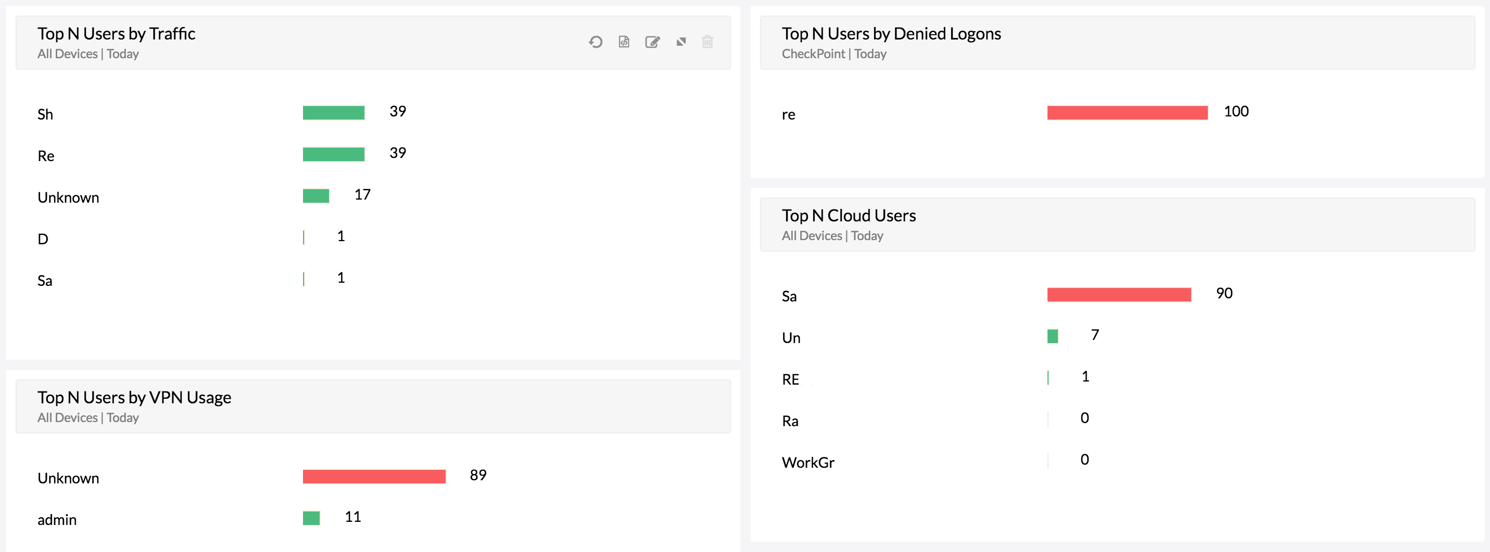Click the 'Unknown' bar in VPN Usage chart

pyautogui.click(x=374, y=476)
